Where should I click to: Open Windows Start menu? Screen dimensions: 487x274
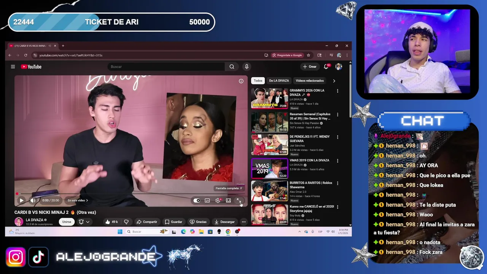[120, 231]
